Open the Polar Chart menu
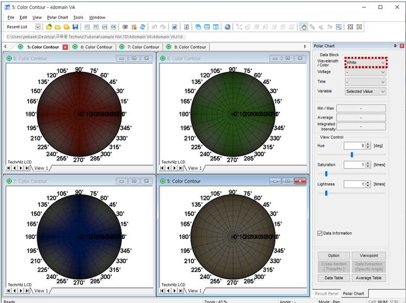The width and height of the screenshot is (406, 303). [x=58, y=17]
